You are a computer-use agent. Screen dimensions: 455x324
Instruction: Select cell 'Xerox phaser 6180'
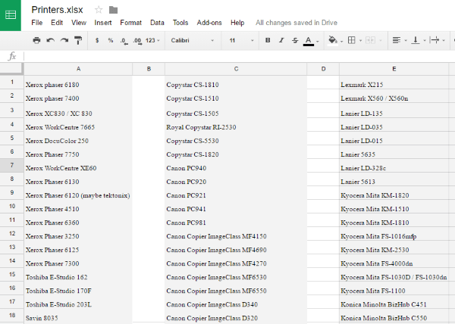pos(78,83)
